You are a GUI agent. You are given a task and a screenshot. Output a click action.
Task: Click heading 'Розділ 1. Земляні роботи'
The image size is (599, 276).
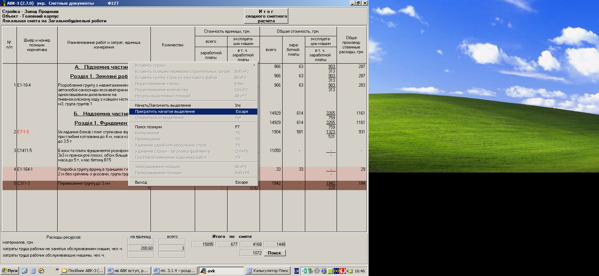point(99,76)
